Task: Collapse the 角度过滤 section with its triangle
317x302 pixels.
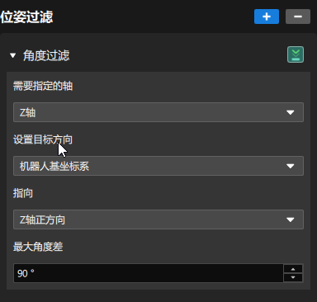Action: pyautogui.click(x=12, y=55)
